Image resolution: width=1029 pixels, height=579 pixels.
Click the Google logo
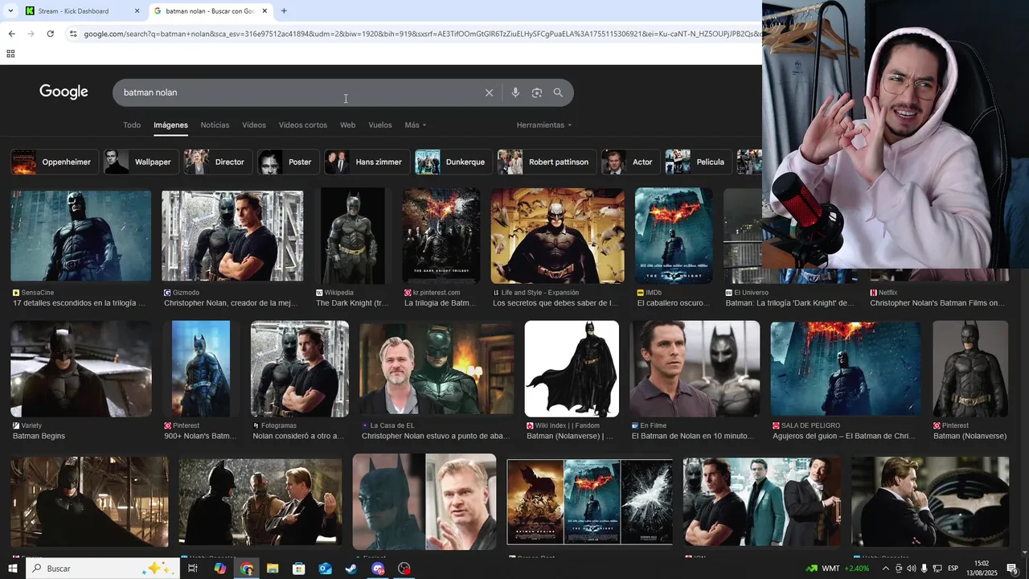tap(64, 92)
